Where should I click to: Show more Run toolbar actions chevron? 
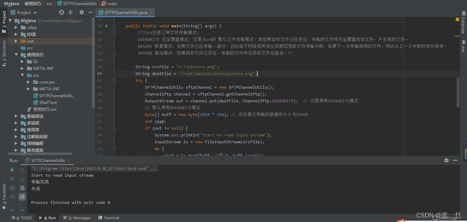(x=12, y=210)
